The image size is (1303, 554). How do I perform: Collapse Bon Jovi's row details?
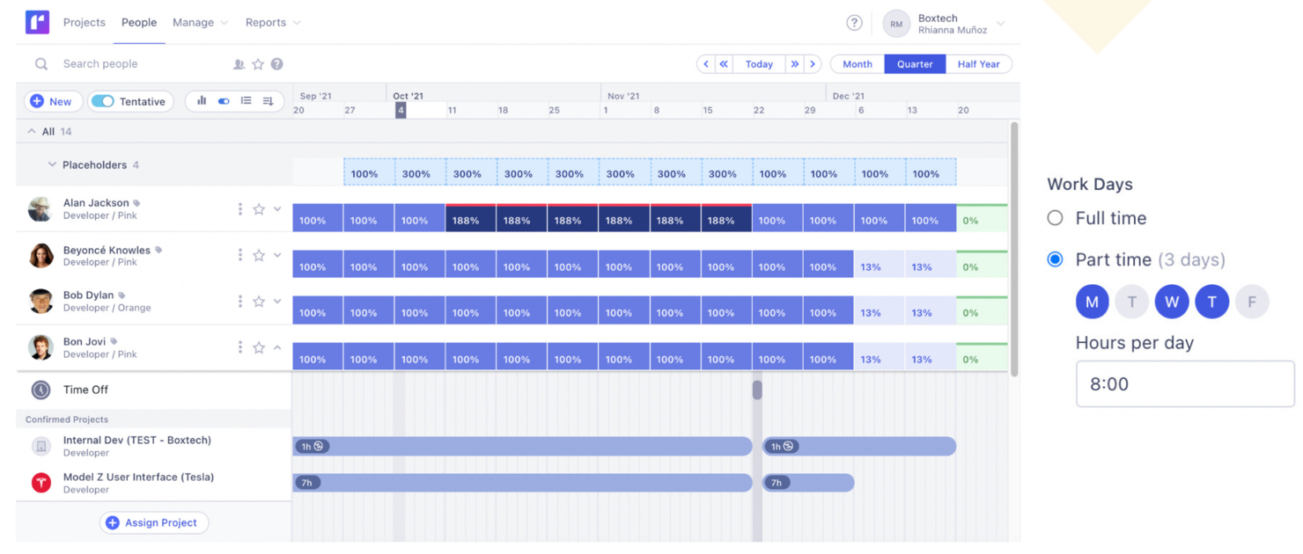(x=277, y=346)
